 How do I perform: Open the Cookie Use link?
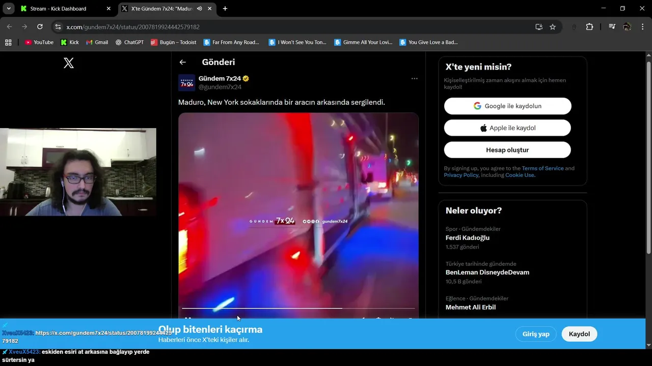520,175
